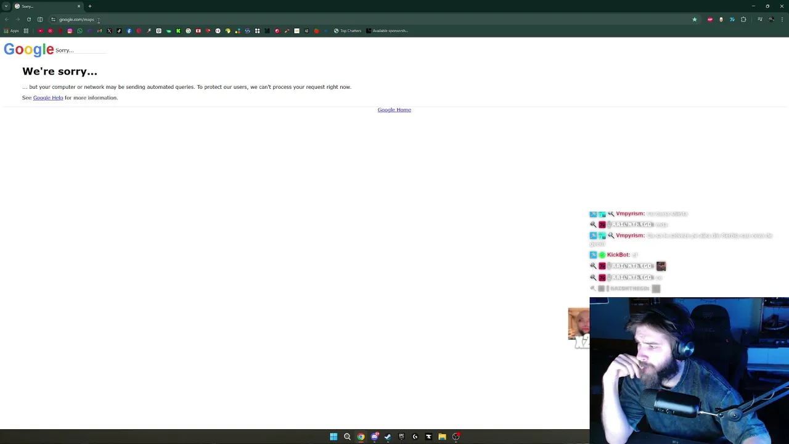Open the Apps bookmarks shortcut

12,31
